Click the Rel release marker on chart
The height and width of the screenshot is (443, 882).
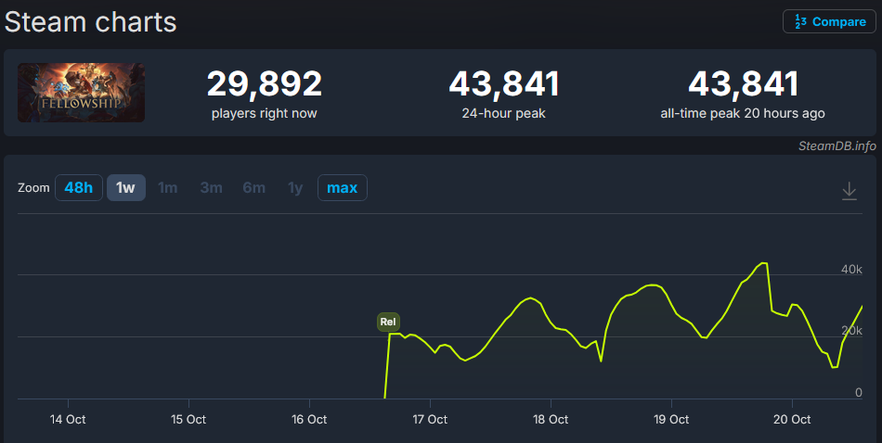[x=388, y=322]
